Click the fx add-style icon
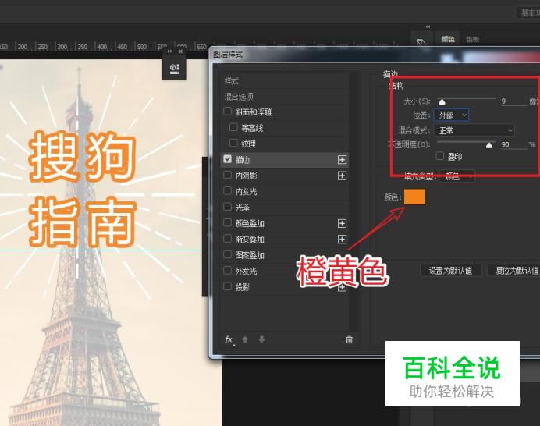Viewport: 540px width, 426px height. coord(229,340)
